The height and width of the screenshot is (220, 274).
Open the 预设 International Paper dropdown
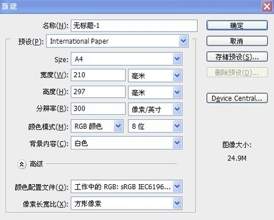118,41
